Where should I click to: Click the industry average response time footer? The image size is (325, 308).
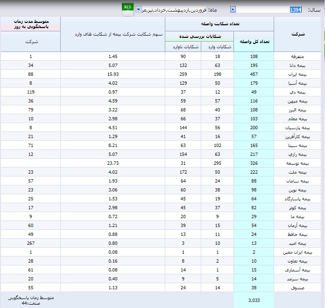click(30, 300)
